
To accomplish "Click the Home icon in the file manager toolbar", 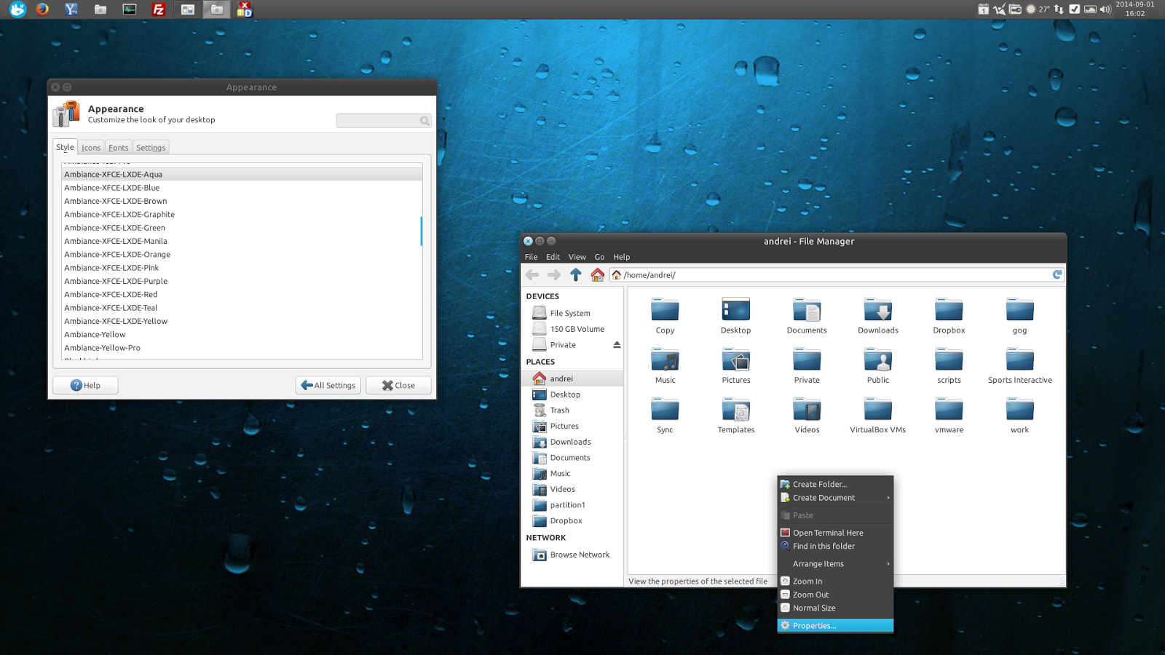I will 596,274.
